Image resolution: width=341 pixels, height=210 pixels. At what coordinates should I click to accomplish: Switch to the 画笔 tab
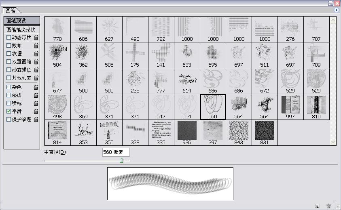(x=10, y=10)
